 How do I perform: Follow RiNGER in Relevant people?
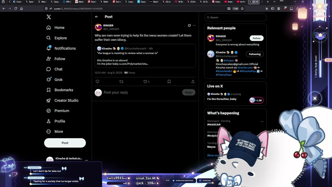click(x=257, y=38)
